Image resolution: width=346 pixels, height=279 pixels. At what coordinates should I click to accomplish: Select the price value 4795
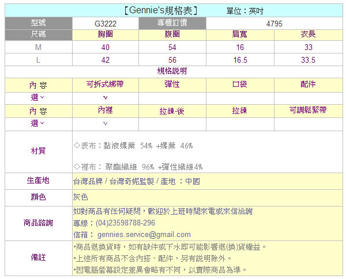tap(274, 24)
